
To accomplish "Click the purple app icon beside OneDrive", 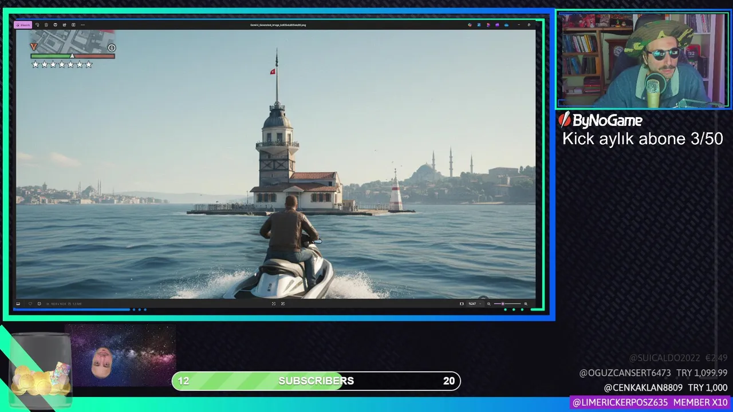I will point(497,25).
